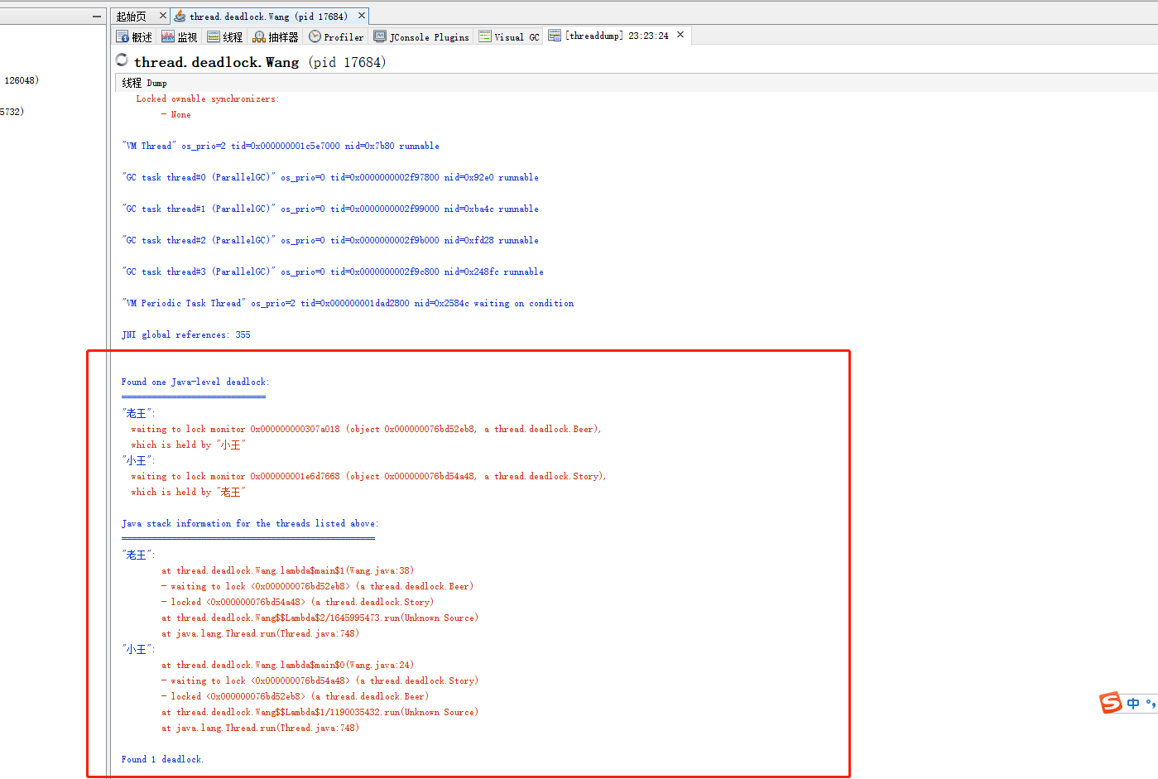Toggle the 中 Chinese input mode
This screenshot has width=1158, height=779.
1133,703
